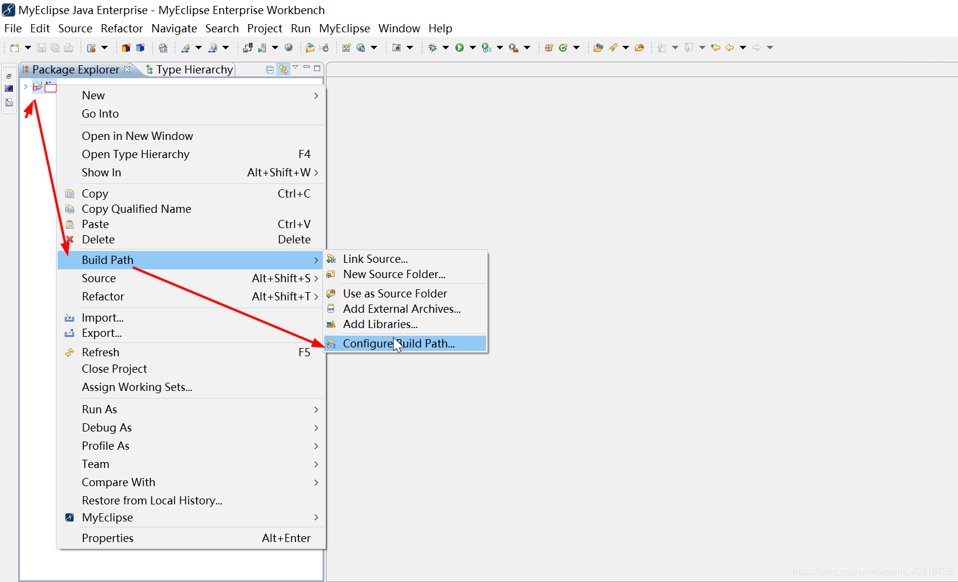Click the camera capture toolbar icon

click(x=397, y=48)
